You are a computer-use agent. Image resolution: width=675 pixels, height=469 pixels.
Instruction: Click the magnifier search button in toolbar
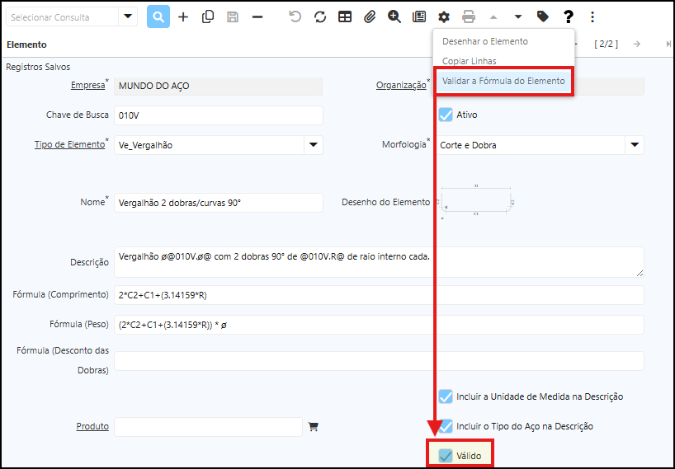point(158,16)
